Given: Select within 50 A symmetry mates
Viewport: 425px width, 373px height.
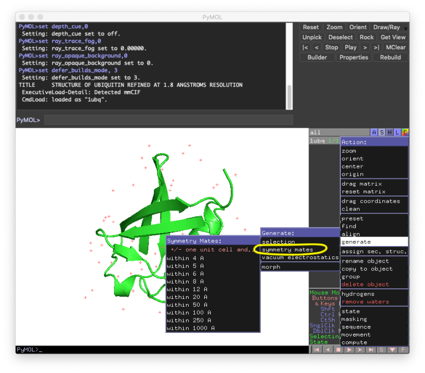Looking at the screenshot, I should tap(212, 305).
